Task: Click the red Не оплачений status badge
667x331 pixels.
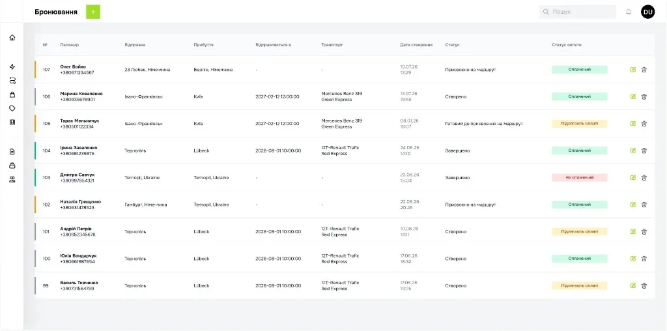Action: click(579, 177)
